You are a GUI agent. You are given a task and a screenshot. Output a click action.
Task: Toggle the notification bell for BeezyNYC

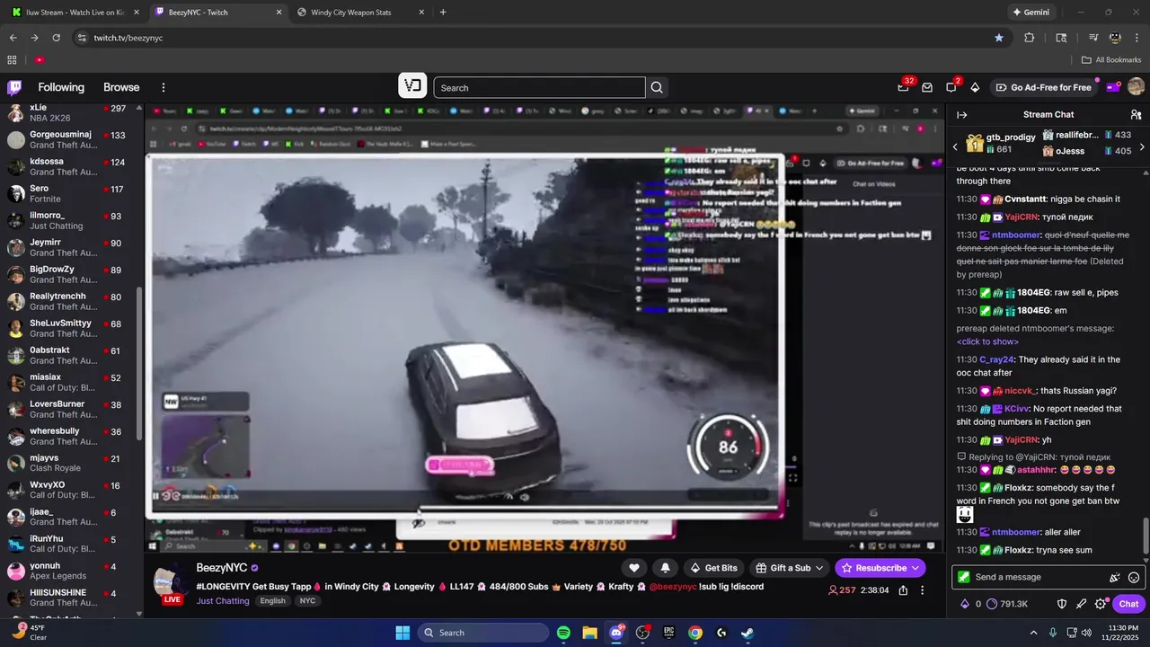click(x=665, y=568)
